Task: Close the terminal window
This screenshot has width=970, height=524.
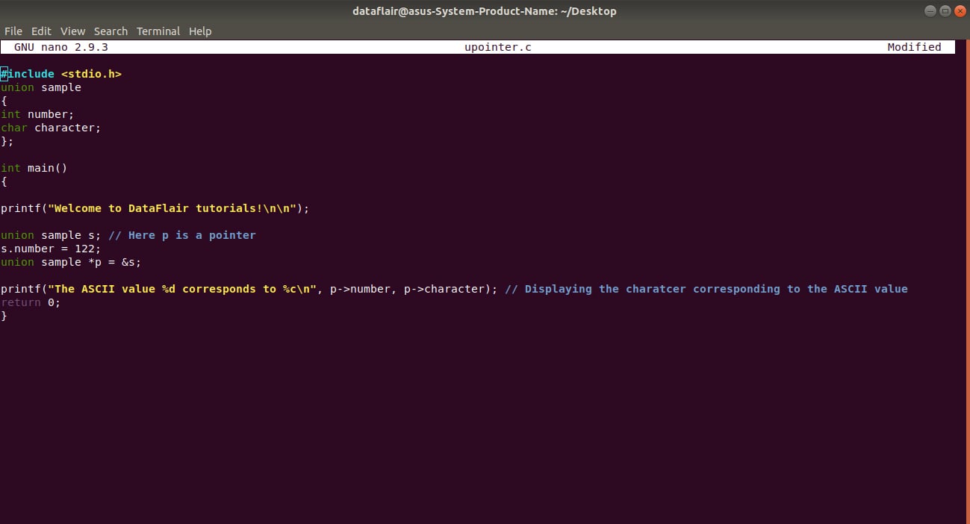Action: [959, 11]
